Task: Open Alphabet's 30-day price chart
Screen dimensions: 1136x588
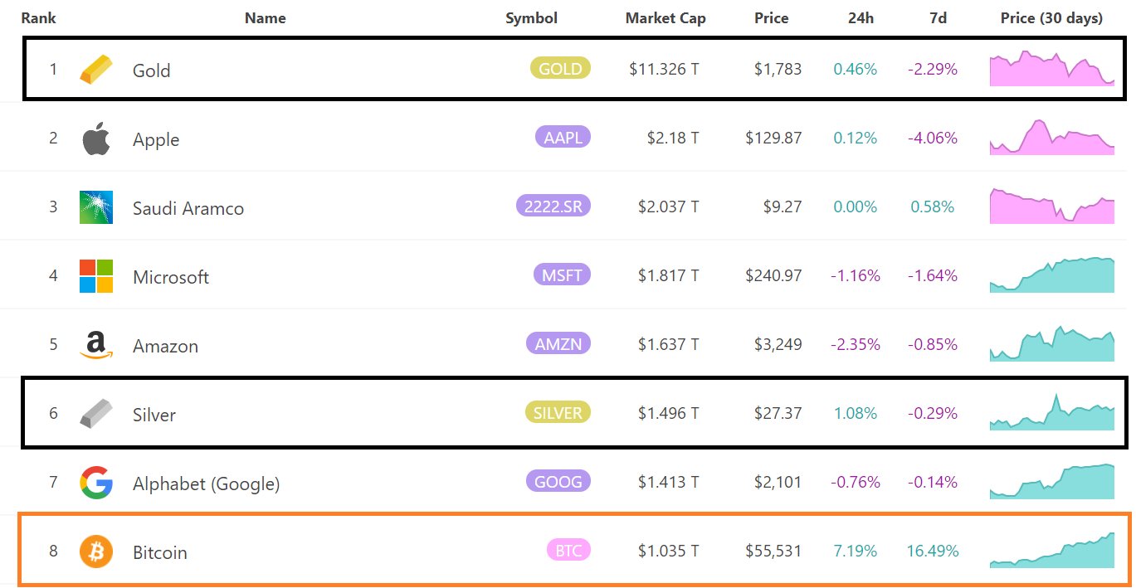Action: (1052, 481)
